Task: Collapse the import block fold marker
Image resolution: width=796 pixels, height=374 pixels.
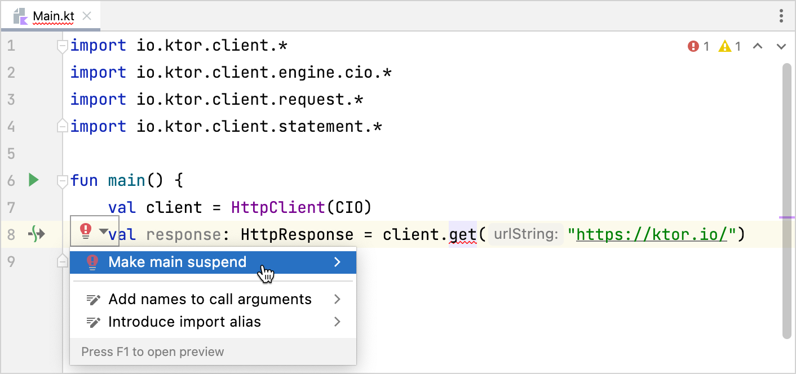Action: point(63,46)
